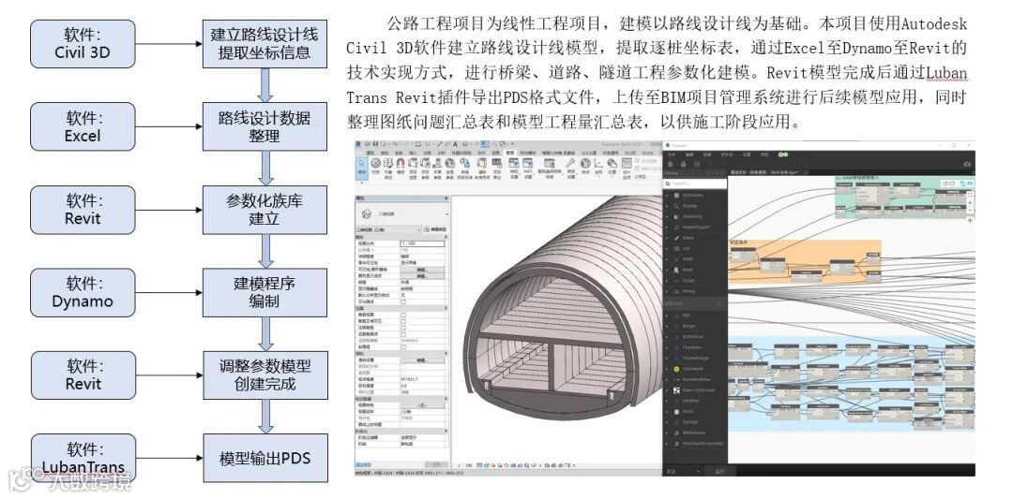Screen dimensions: 1013x499
Task: Open Structural Settings in Revit ribbon
Action: click(x=514, y=169)
